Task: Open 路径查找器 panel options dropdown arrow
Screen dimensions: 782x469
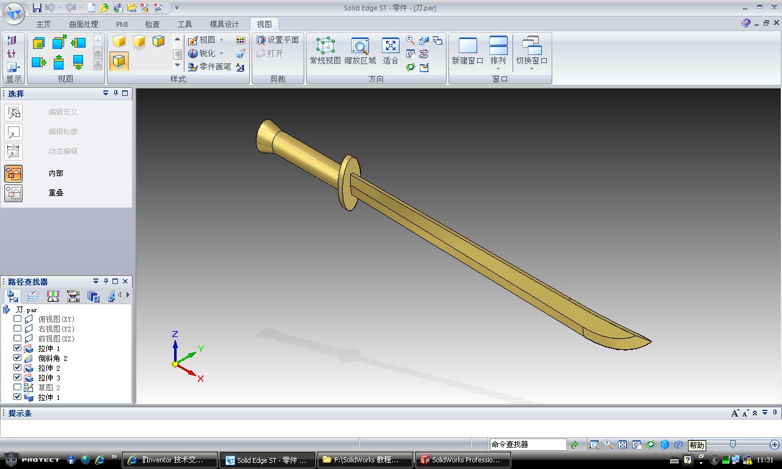Action: (96, 282)
